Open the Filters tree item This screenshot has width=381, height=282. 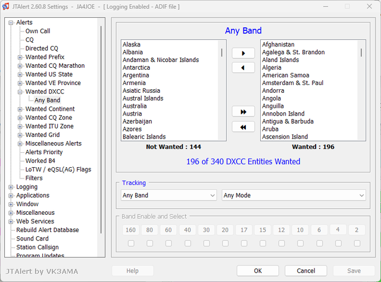(34, 178)
